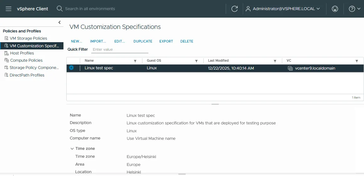This screenshot has width=364, height=176.
Task: Click vcenter9.localdomain in the table
Action: (315, 68)
